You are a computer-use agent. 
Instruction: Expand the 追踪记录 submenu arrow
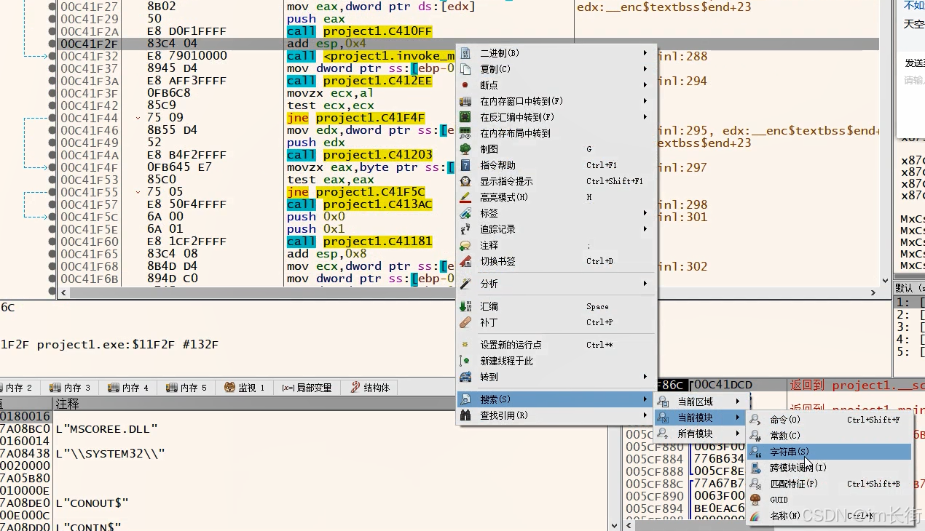(645, 229)
